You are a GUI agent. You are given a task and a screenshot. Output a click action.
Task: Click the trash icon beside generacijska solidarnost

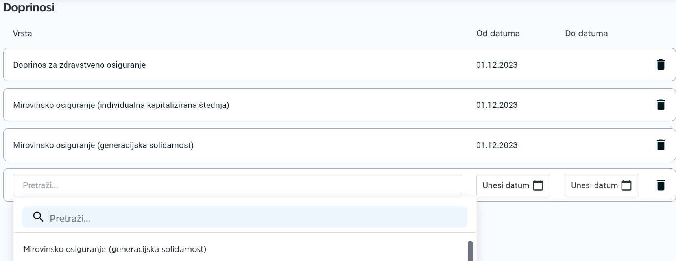[x=661, y=145]
